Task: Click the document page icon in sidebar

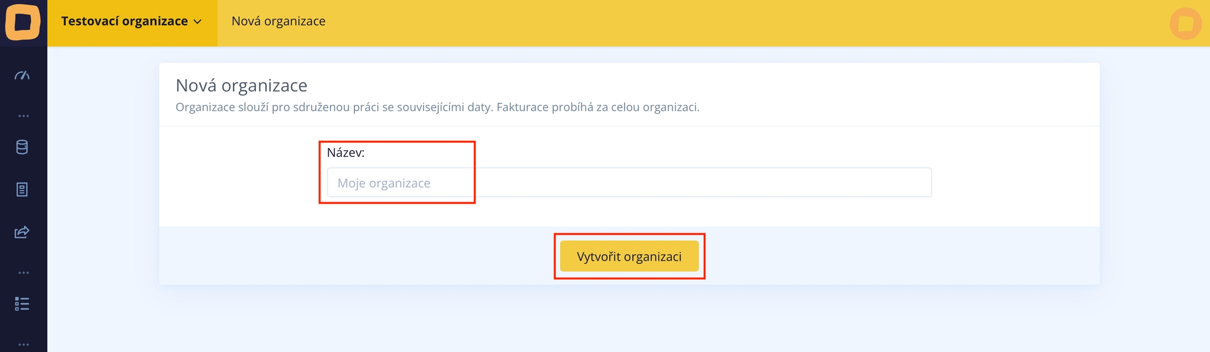Action: (x=22, y=190)
